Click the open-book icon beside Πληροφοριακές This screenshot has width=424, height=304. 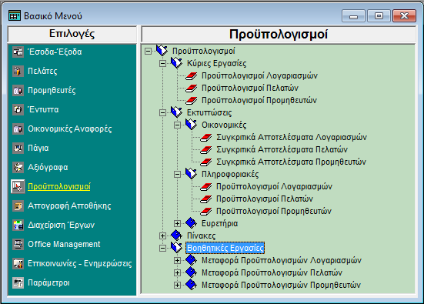(x=191, y=174)
